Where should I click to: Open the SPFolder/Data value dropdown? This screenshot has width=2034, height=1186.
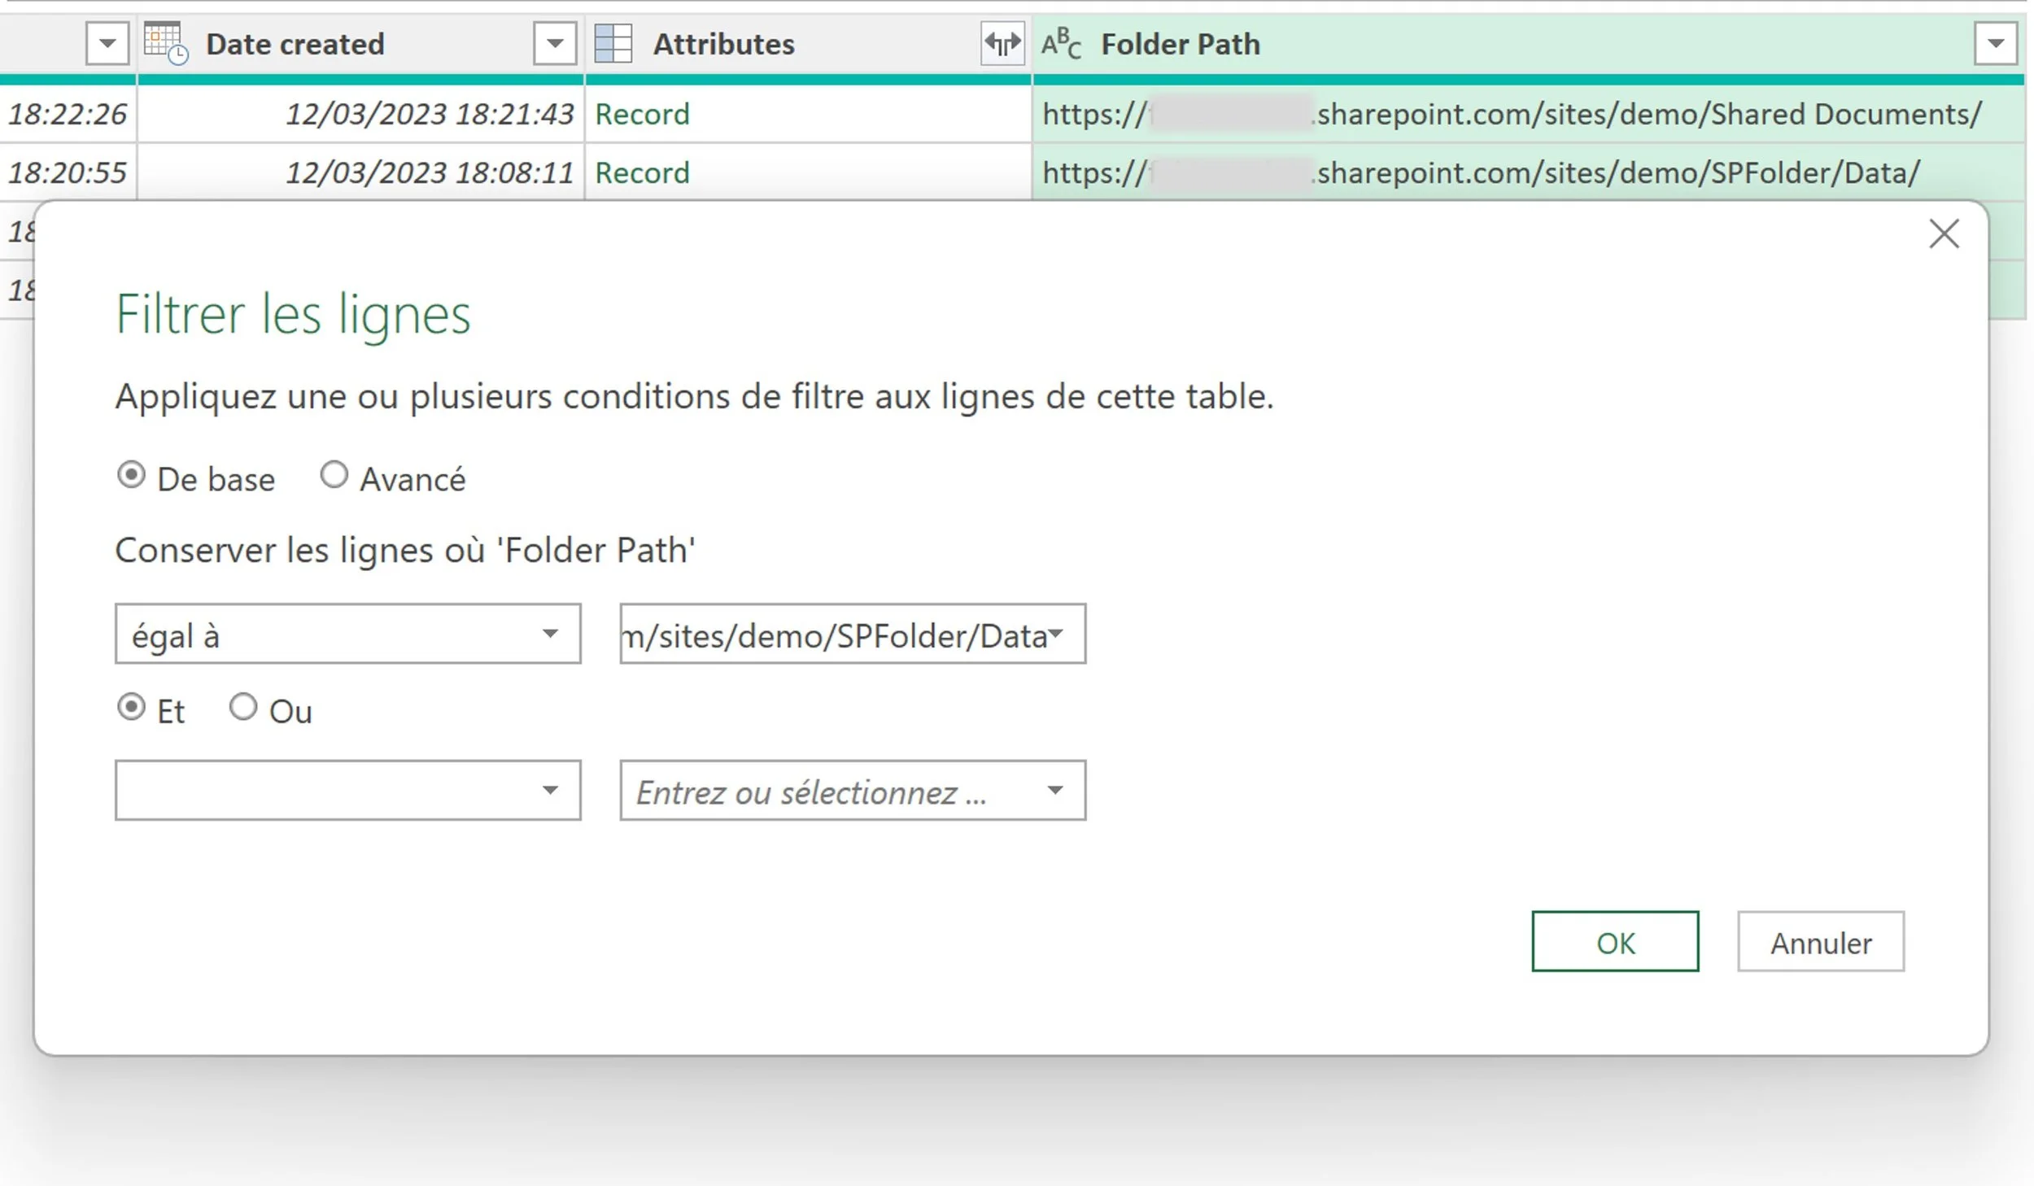1055,634
